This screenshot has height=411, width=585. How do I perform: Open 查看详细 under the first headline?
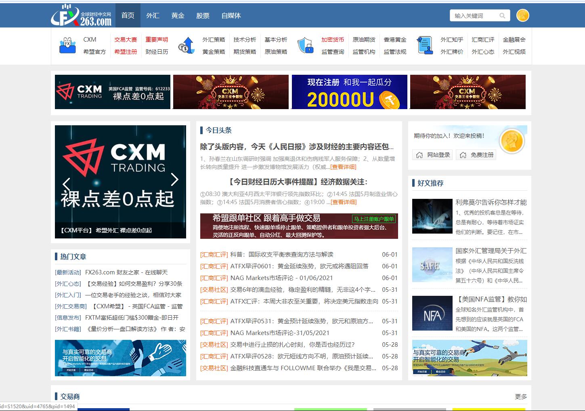(343, 167)
